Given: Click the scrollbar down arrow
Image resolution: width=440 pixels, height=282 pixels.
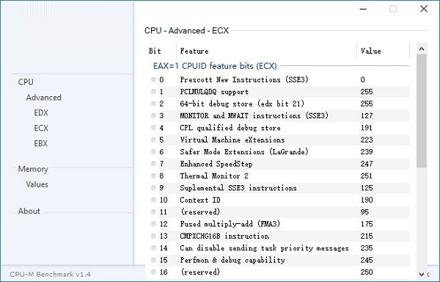Looking at the screenshot, I should pyautogui.click(x=422, y=274).
